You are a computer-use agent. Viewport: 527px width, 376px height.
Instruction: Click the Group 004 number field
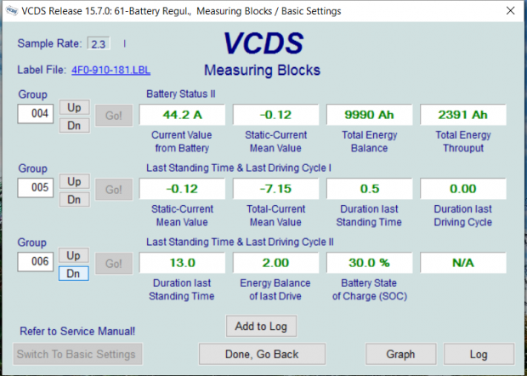point(36,114)
